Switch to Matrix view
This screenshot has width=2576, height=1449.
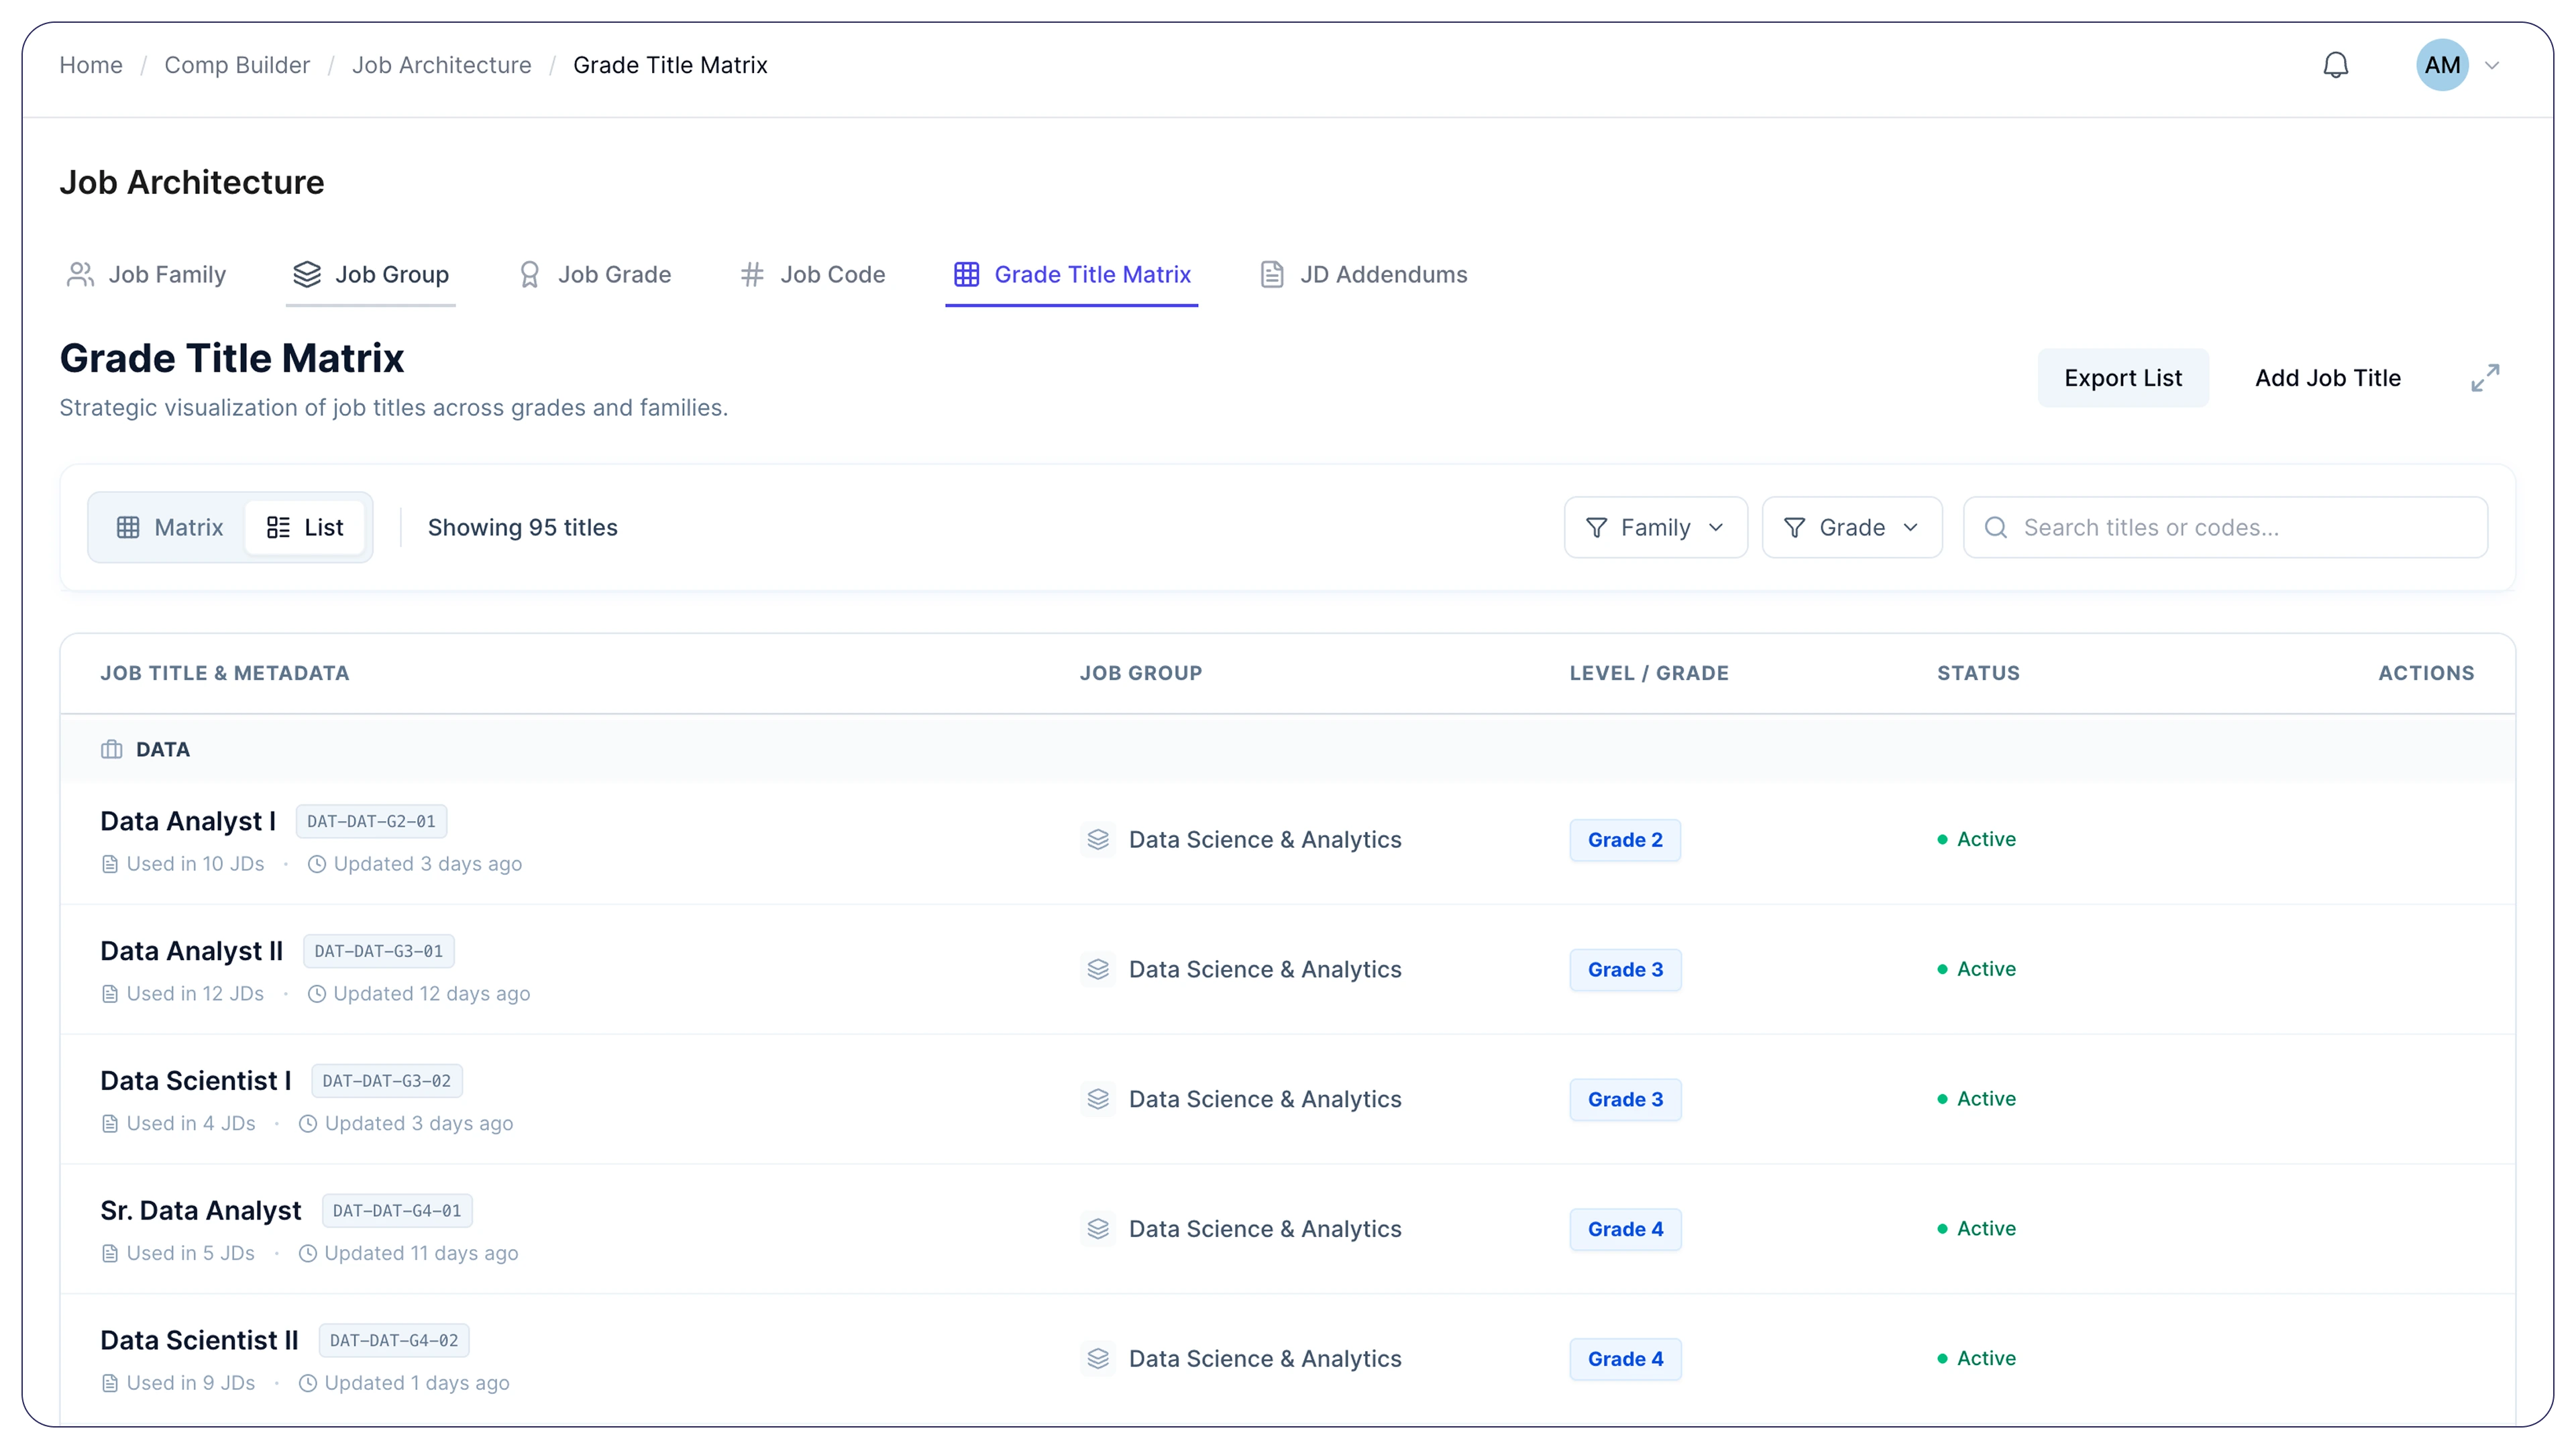tap(169, 527)
